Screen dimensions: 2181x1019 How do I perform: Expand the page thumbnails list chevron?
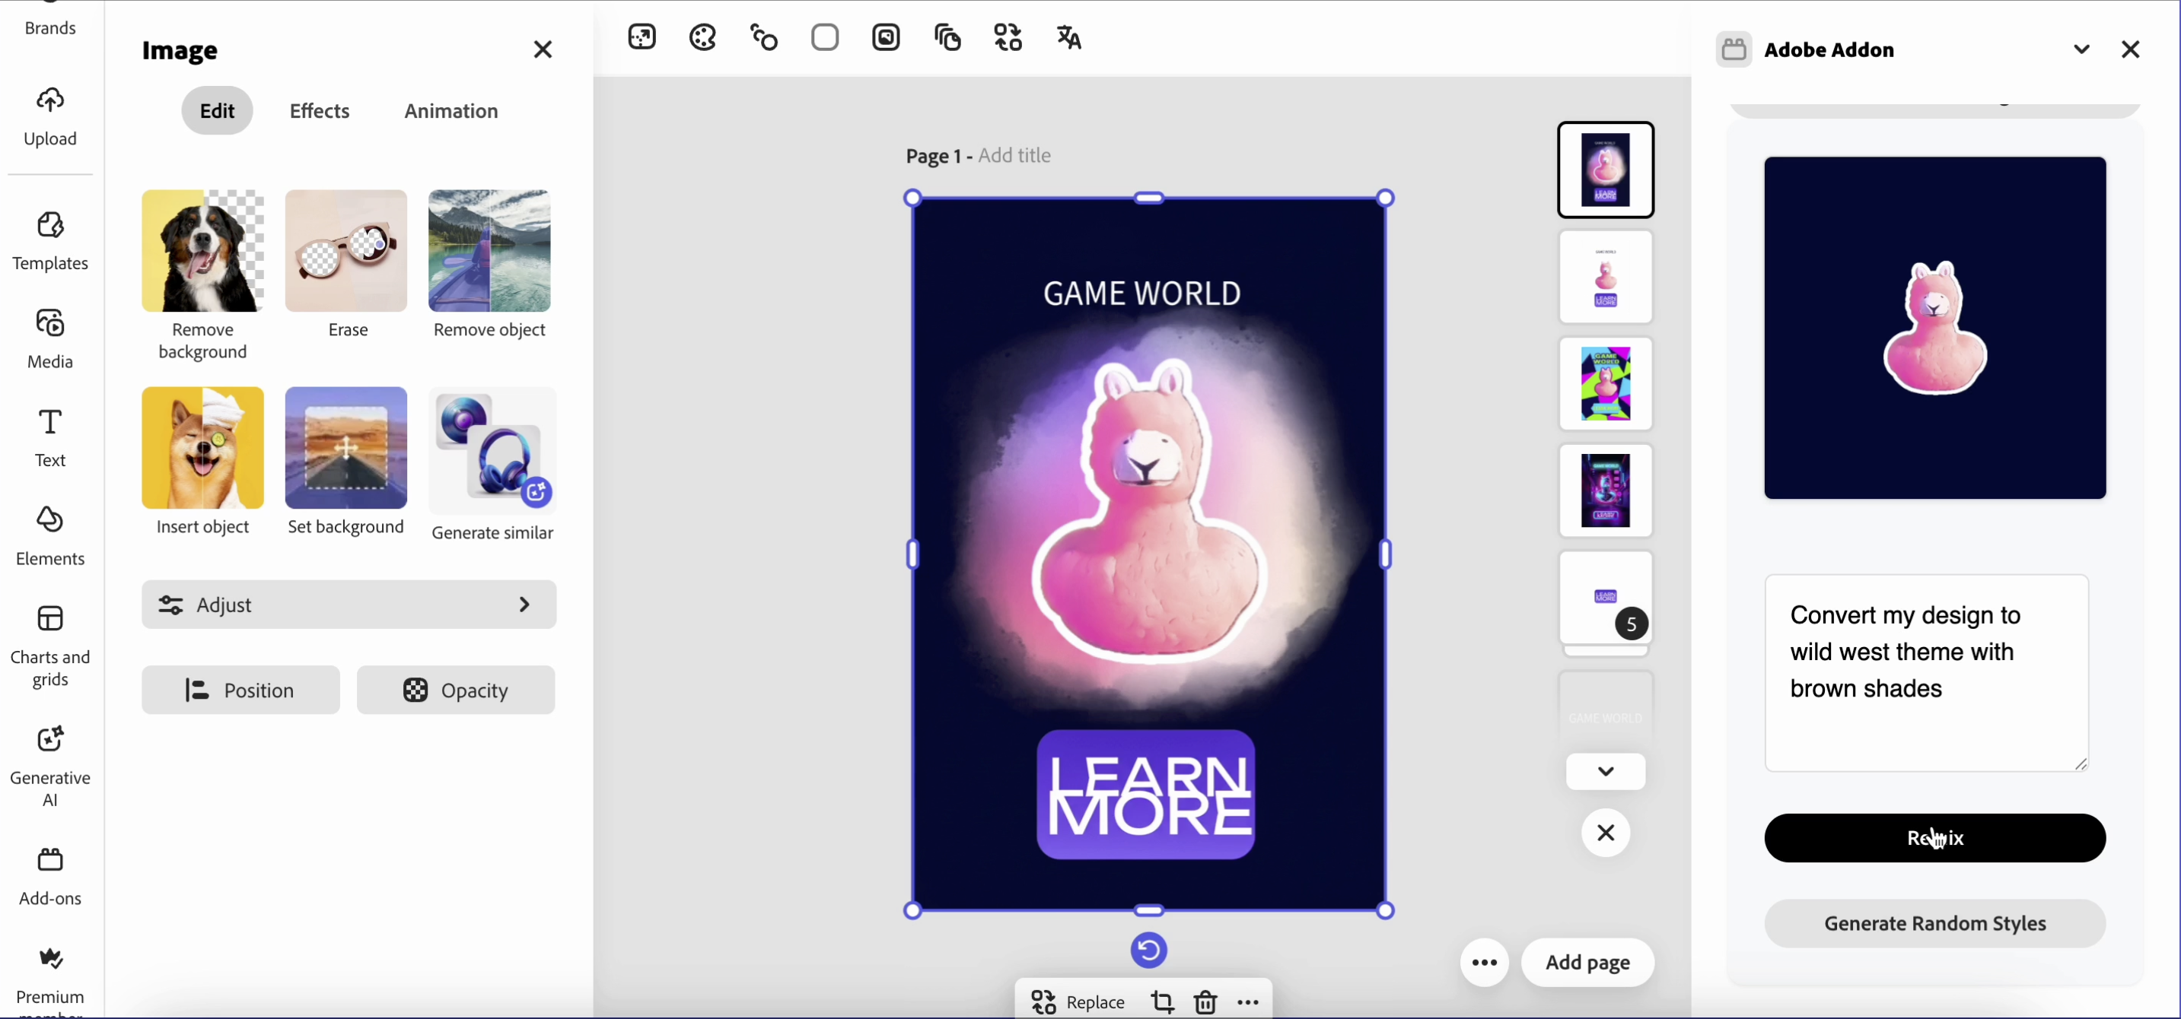click(x=1605, y=771)
